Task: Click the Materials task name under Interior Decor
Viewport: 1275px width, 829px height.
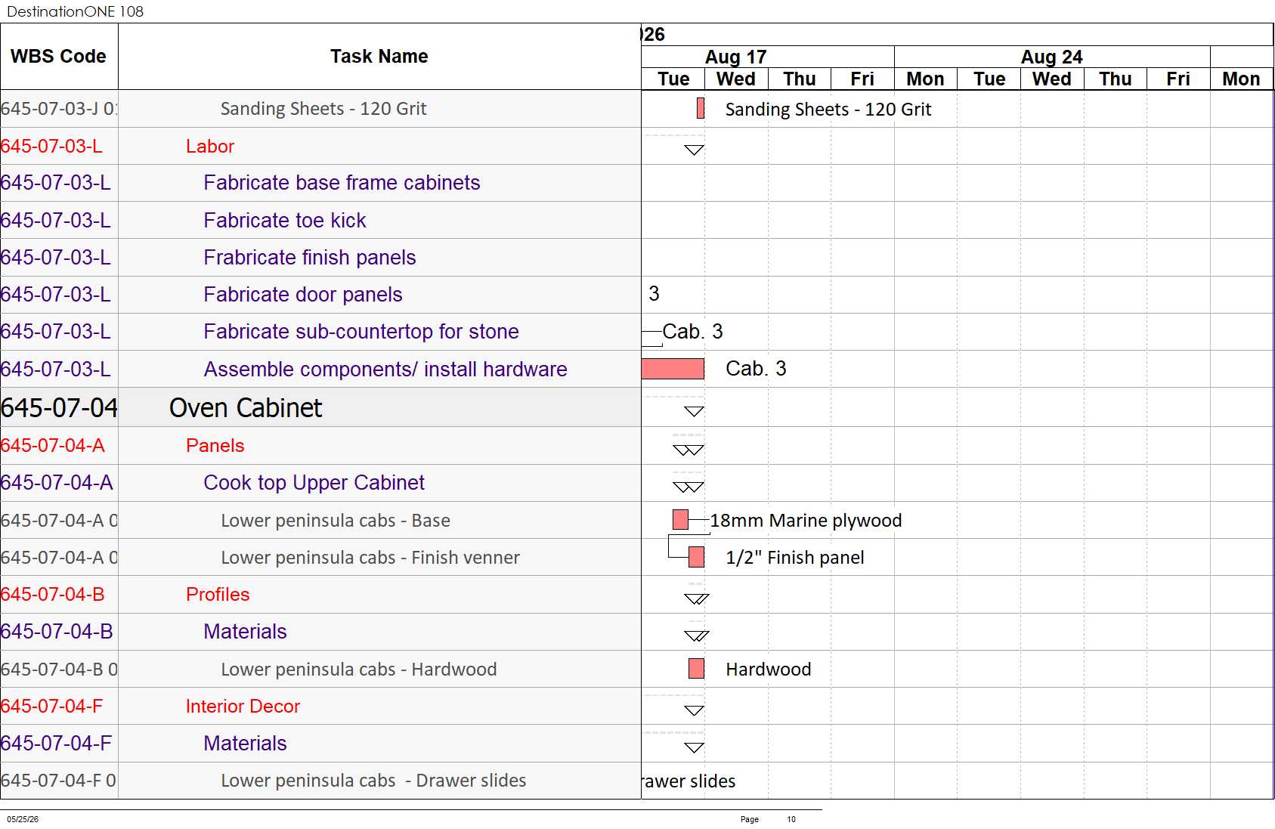Action: pyautogui.click(x=246, y=743)
